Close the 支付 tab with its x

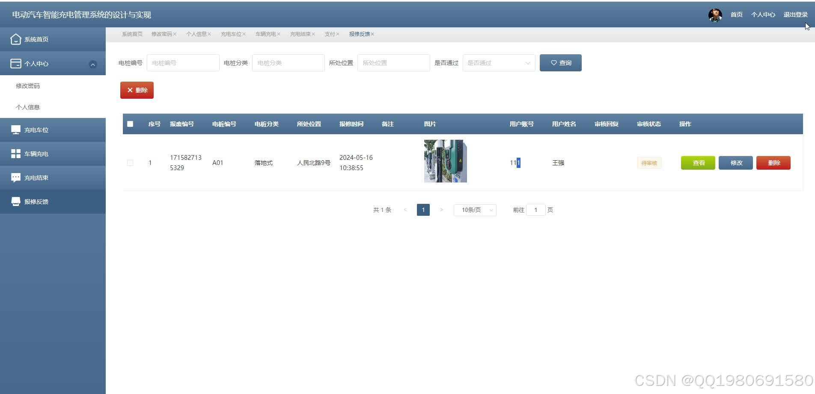click(x=338, y=34)
